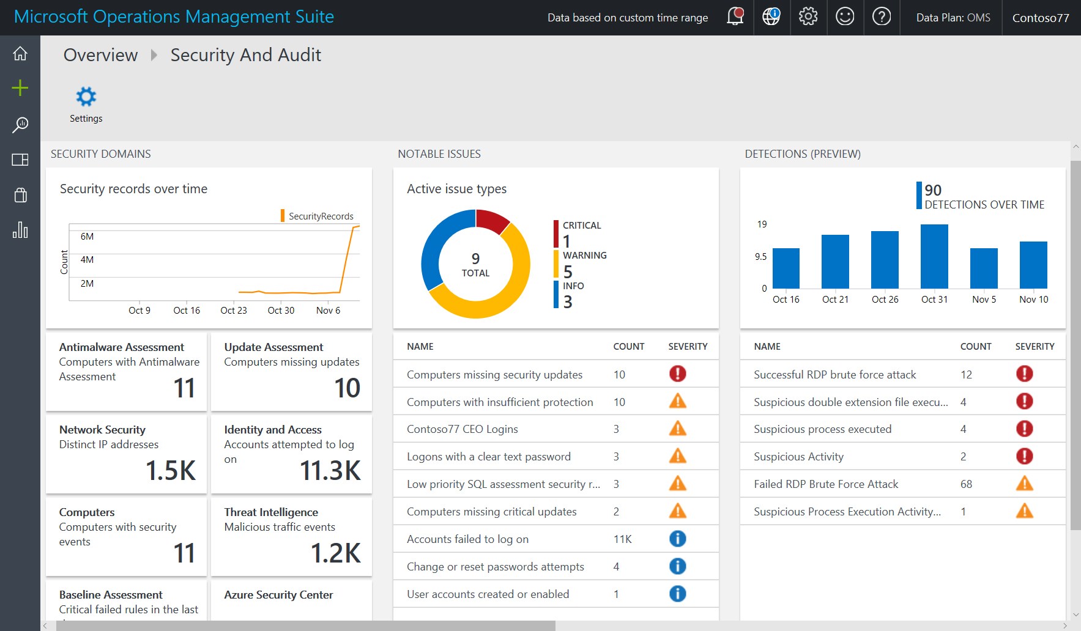This screenshot has width=1081, height=631.
Task: Open the Home icon in the sidebar
Action: (x=20, y=54)
